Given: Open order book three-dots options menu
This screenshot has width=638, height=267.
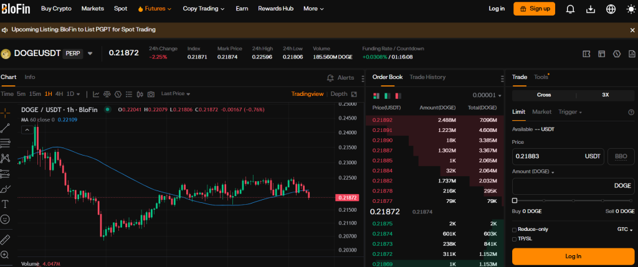Looking at the screenshot, I should tap(502, 78).
